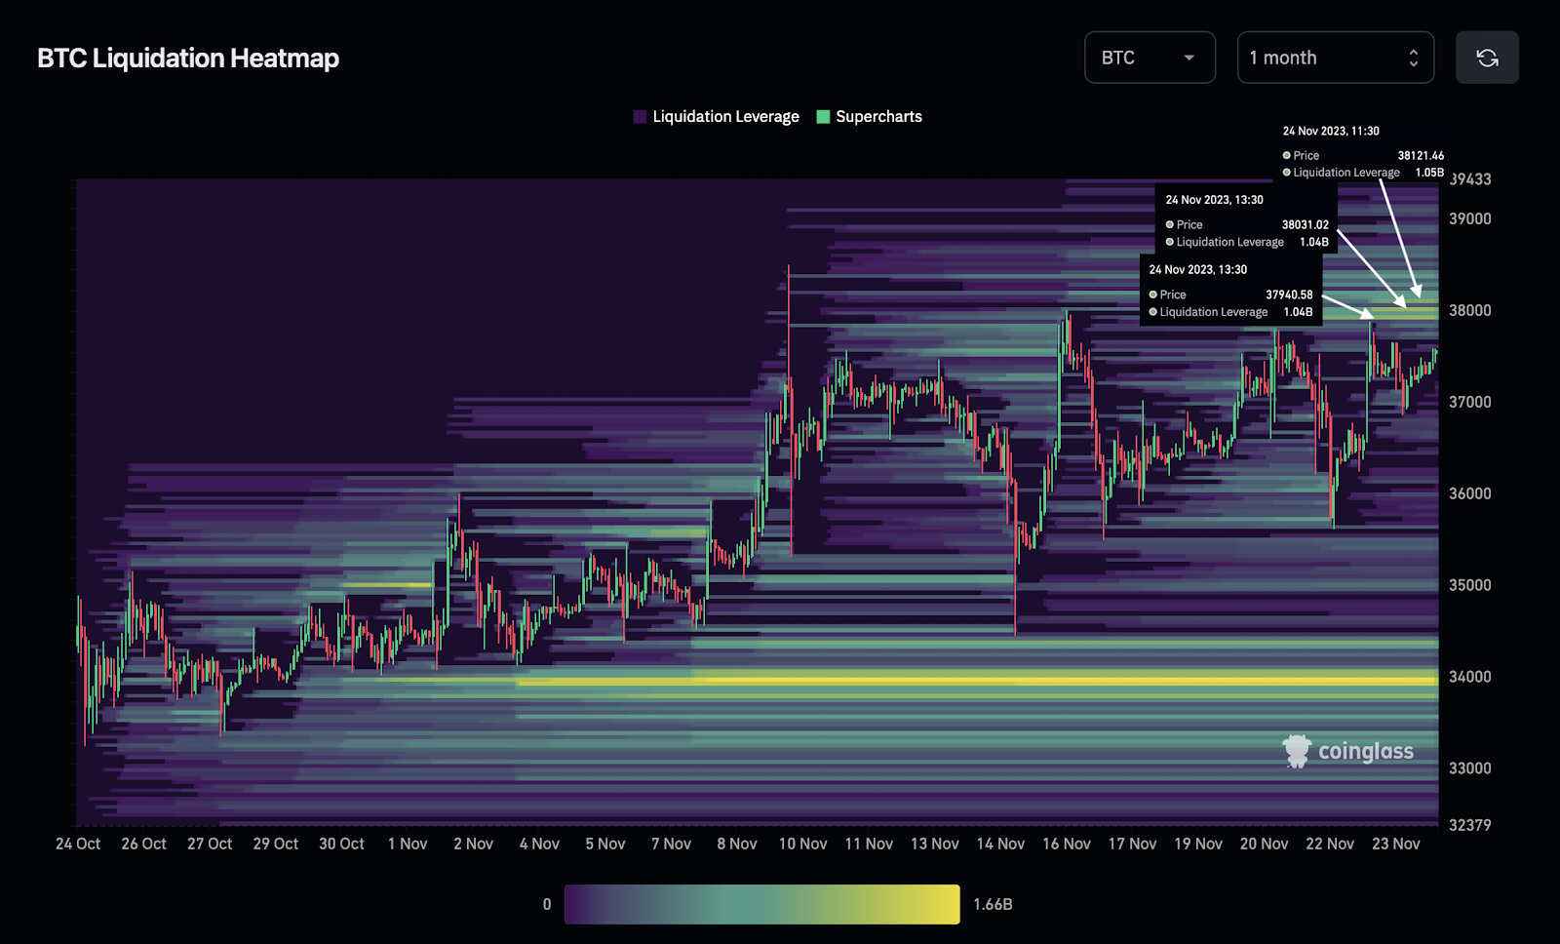This screenshot has width=1560, height=944.
Task: Click the 1.66B scale maximum value
Action: coord(993,904)
